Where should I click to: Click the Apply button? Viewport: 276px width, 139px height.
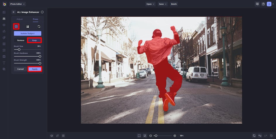pyautogui.click(x=34, y=69)
